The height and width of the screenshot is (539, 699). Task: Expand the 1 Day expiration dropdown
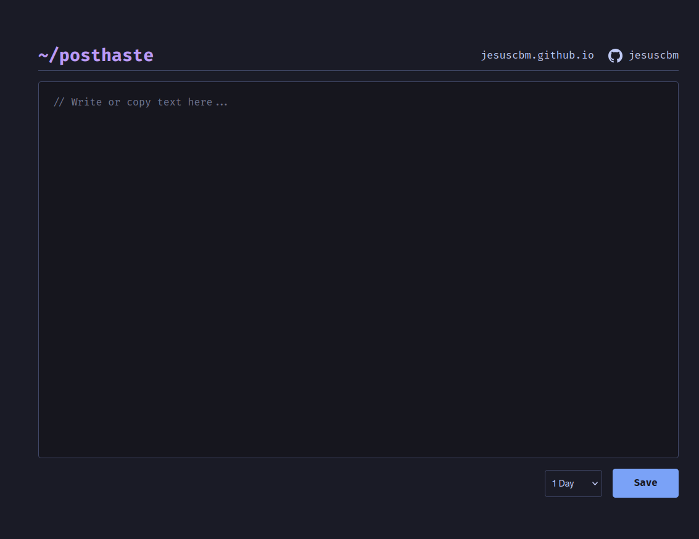[x=573, y=483]
